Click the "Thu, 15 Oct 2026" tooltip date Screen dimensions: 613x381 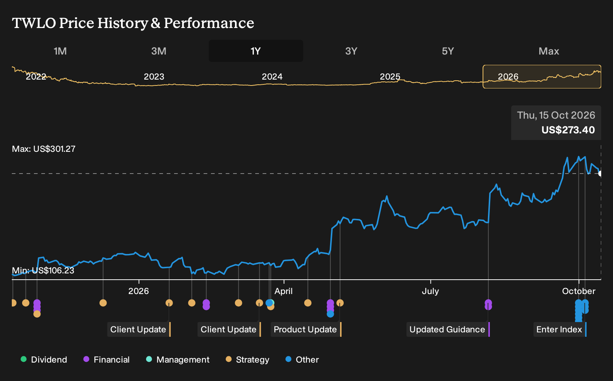(x=556, y=115)
